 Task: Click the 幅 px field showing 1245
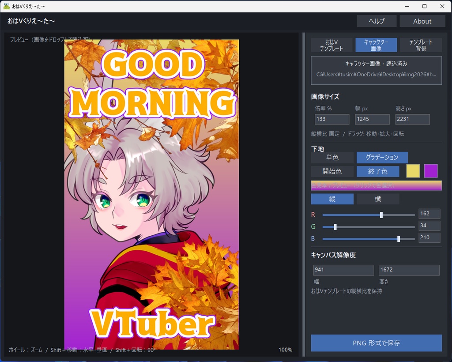pos(372,119)
